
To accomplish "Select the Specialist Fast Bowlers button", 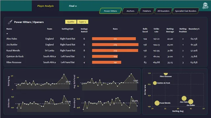I will (x=186, y=11).
